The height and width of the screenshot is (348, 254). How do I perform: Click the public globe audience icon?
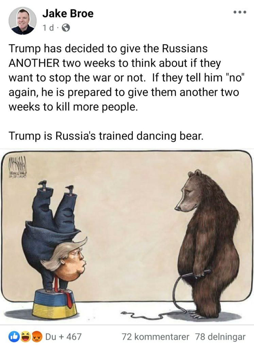[x=66, y=28]
